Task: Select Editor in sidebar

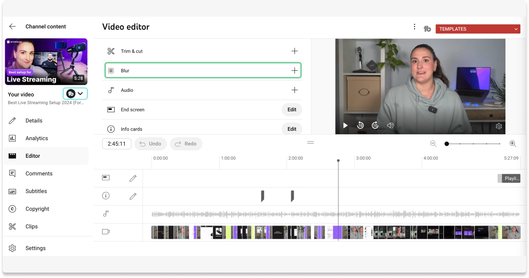Action: point(46,156)
